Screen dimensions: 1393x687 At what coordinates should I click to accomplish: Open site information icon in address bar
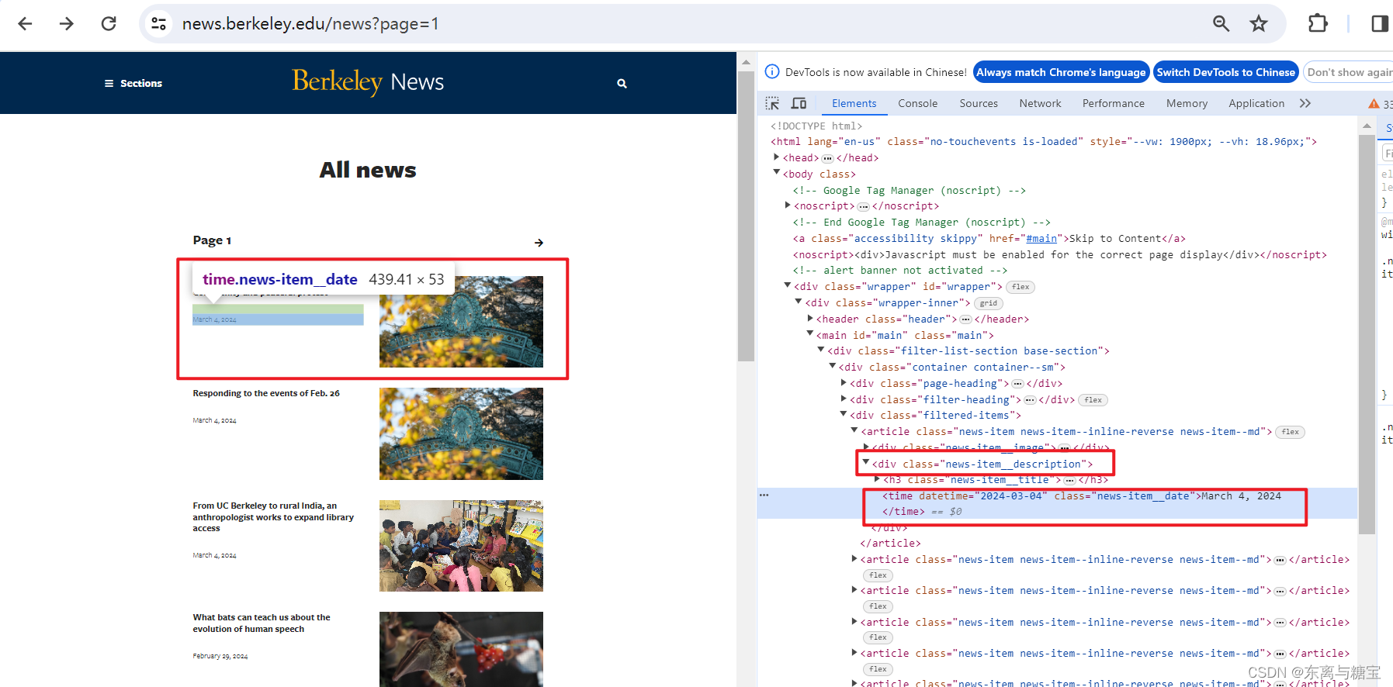click(159, 24)
